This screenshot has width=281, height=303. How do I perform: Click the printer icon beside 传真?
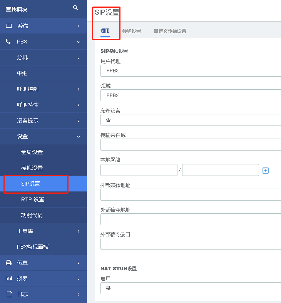[x=8, y=263]
